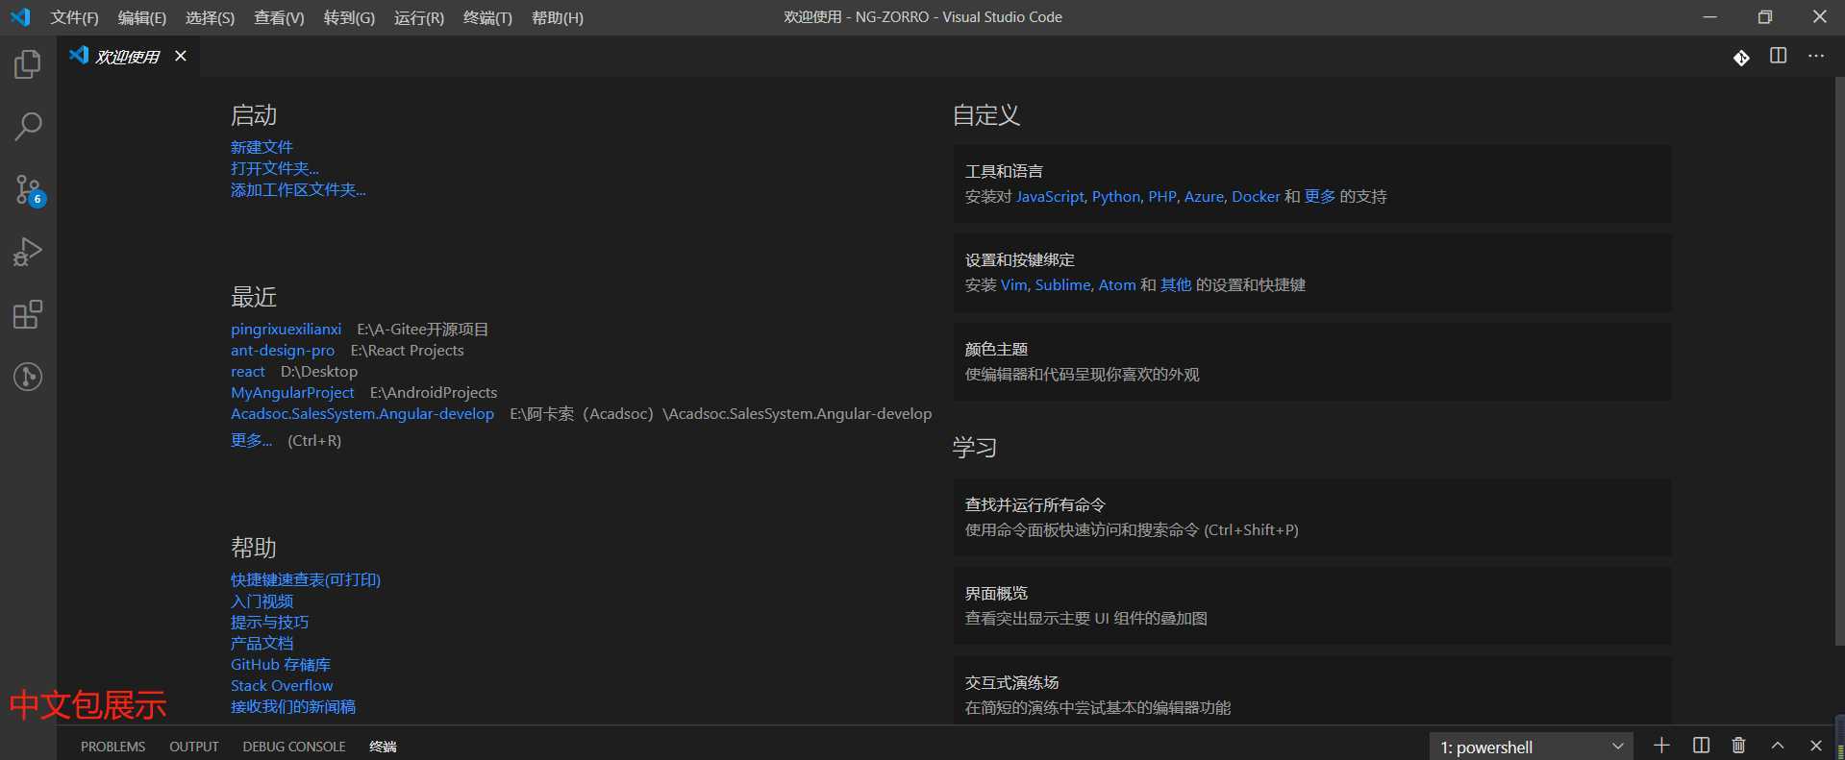Open the Run and Debug view

click(28, 252)
